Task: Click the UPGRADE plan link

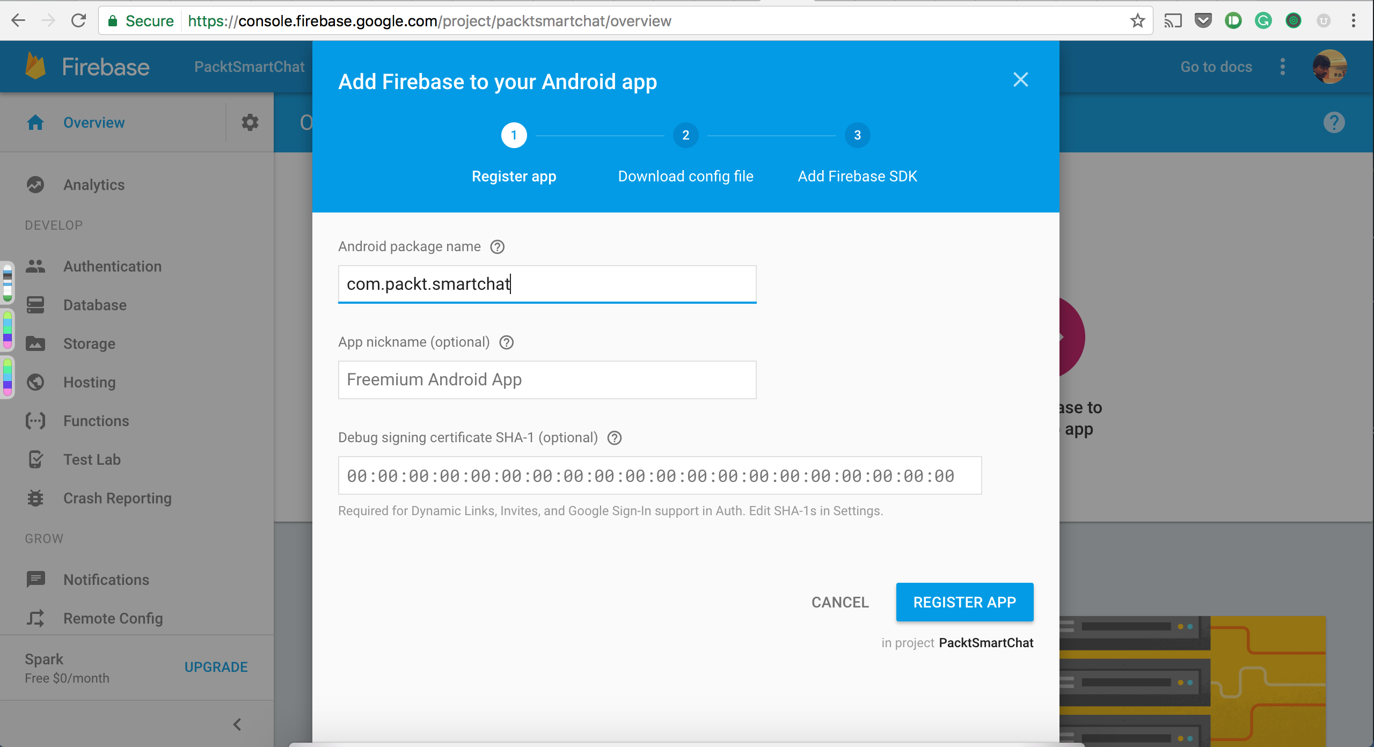Action: [216, 667]
